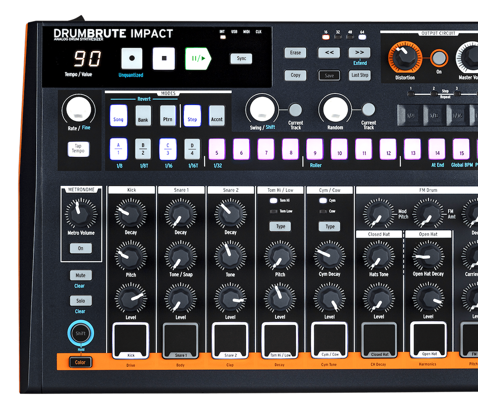The height and width of the screenshot is (414, 478).
Task: Click the Copy button
Action: tap(295, 75)
